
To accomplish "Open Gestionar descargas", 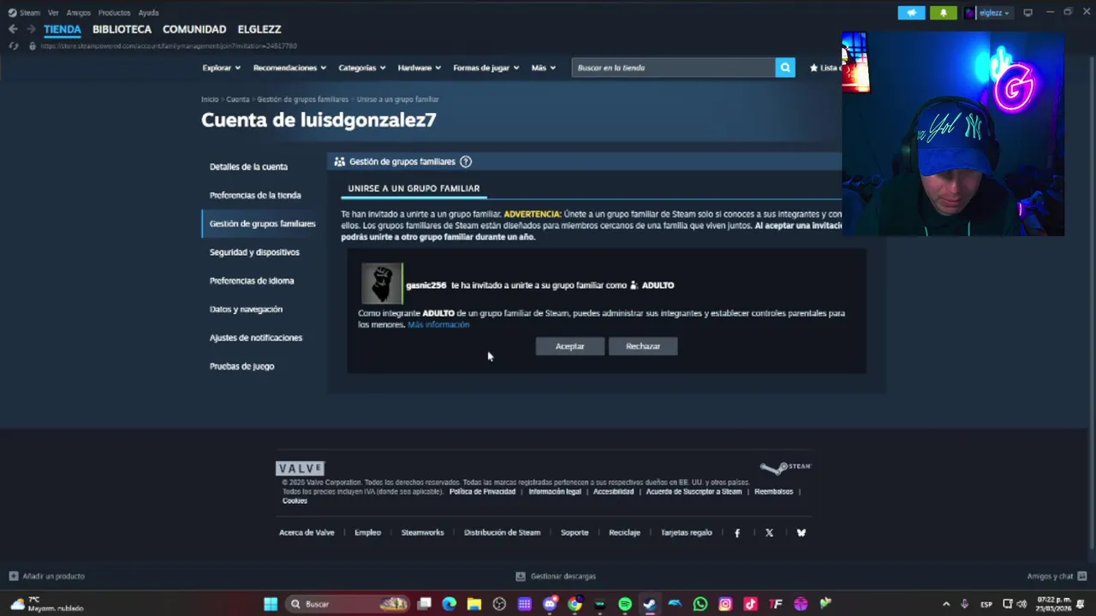I will point(556,576).
